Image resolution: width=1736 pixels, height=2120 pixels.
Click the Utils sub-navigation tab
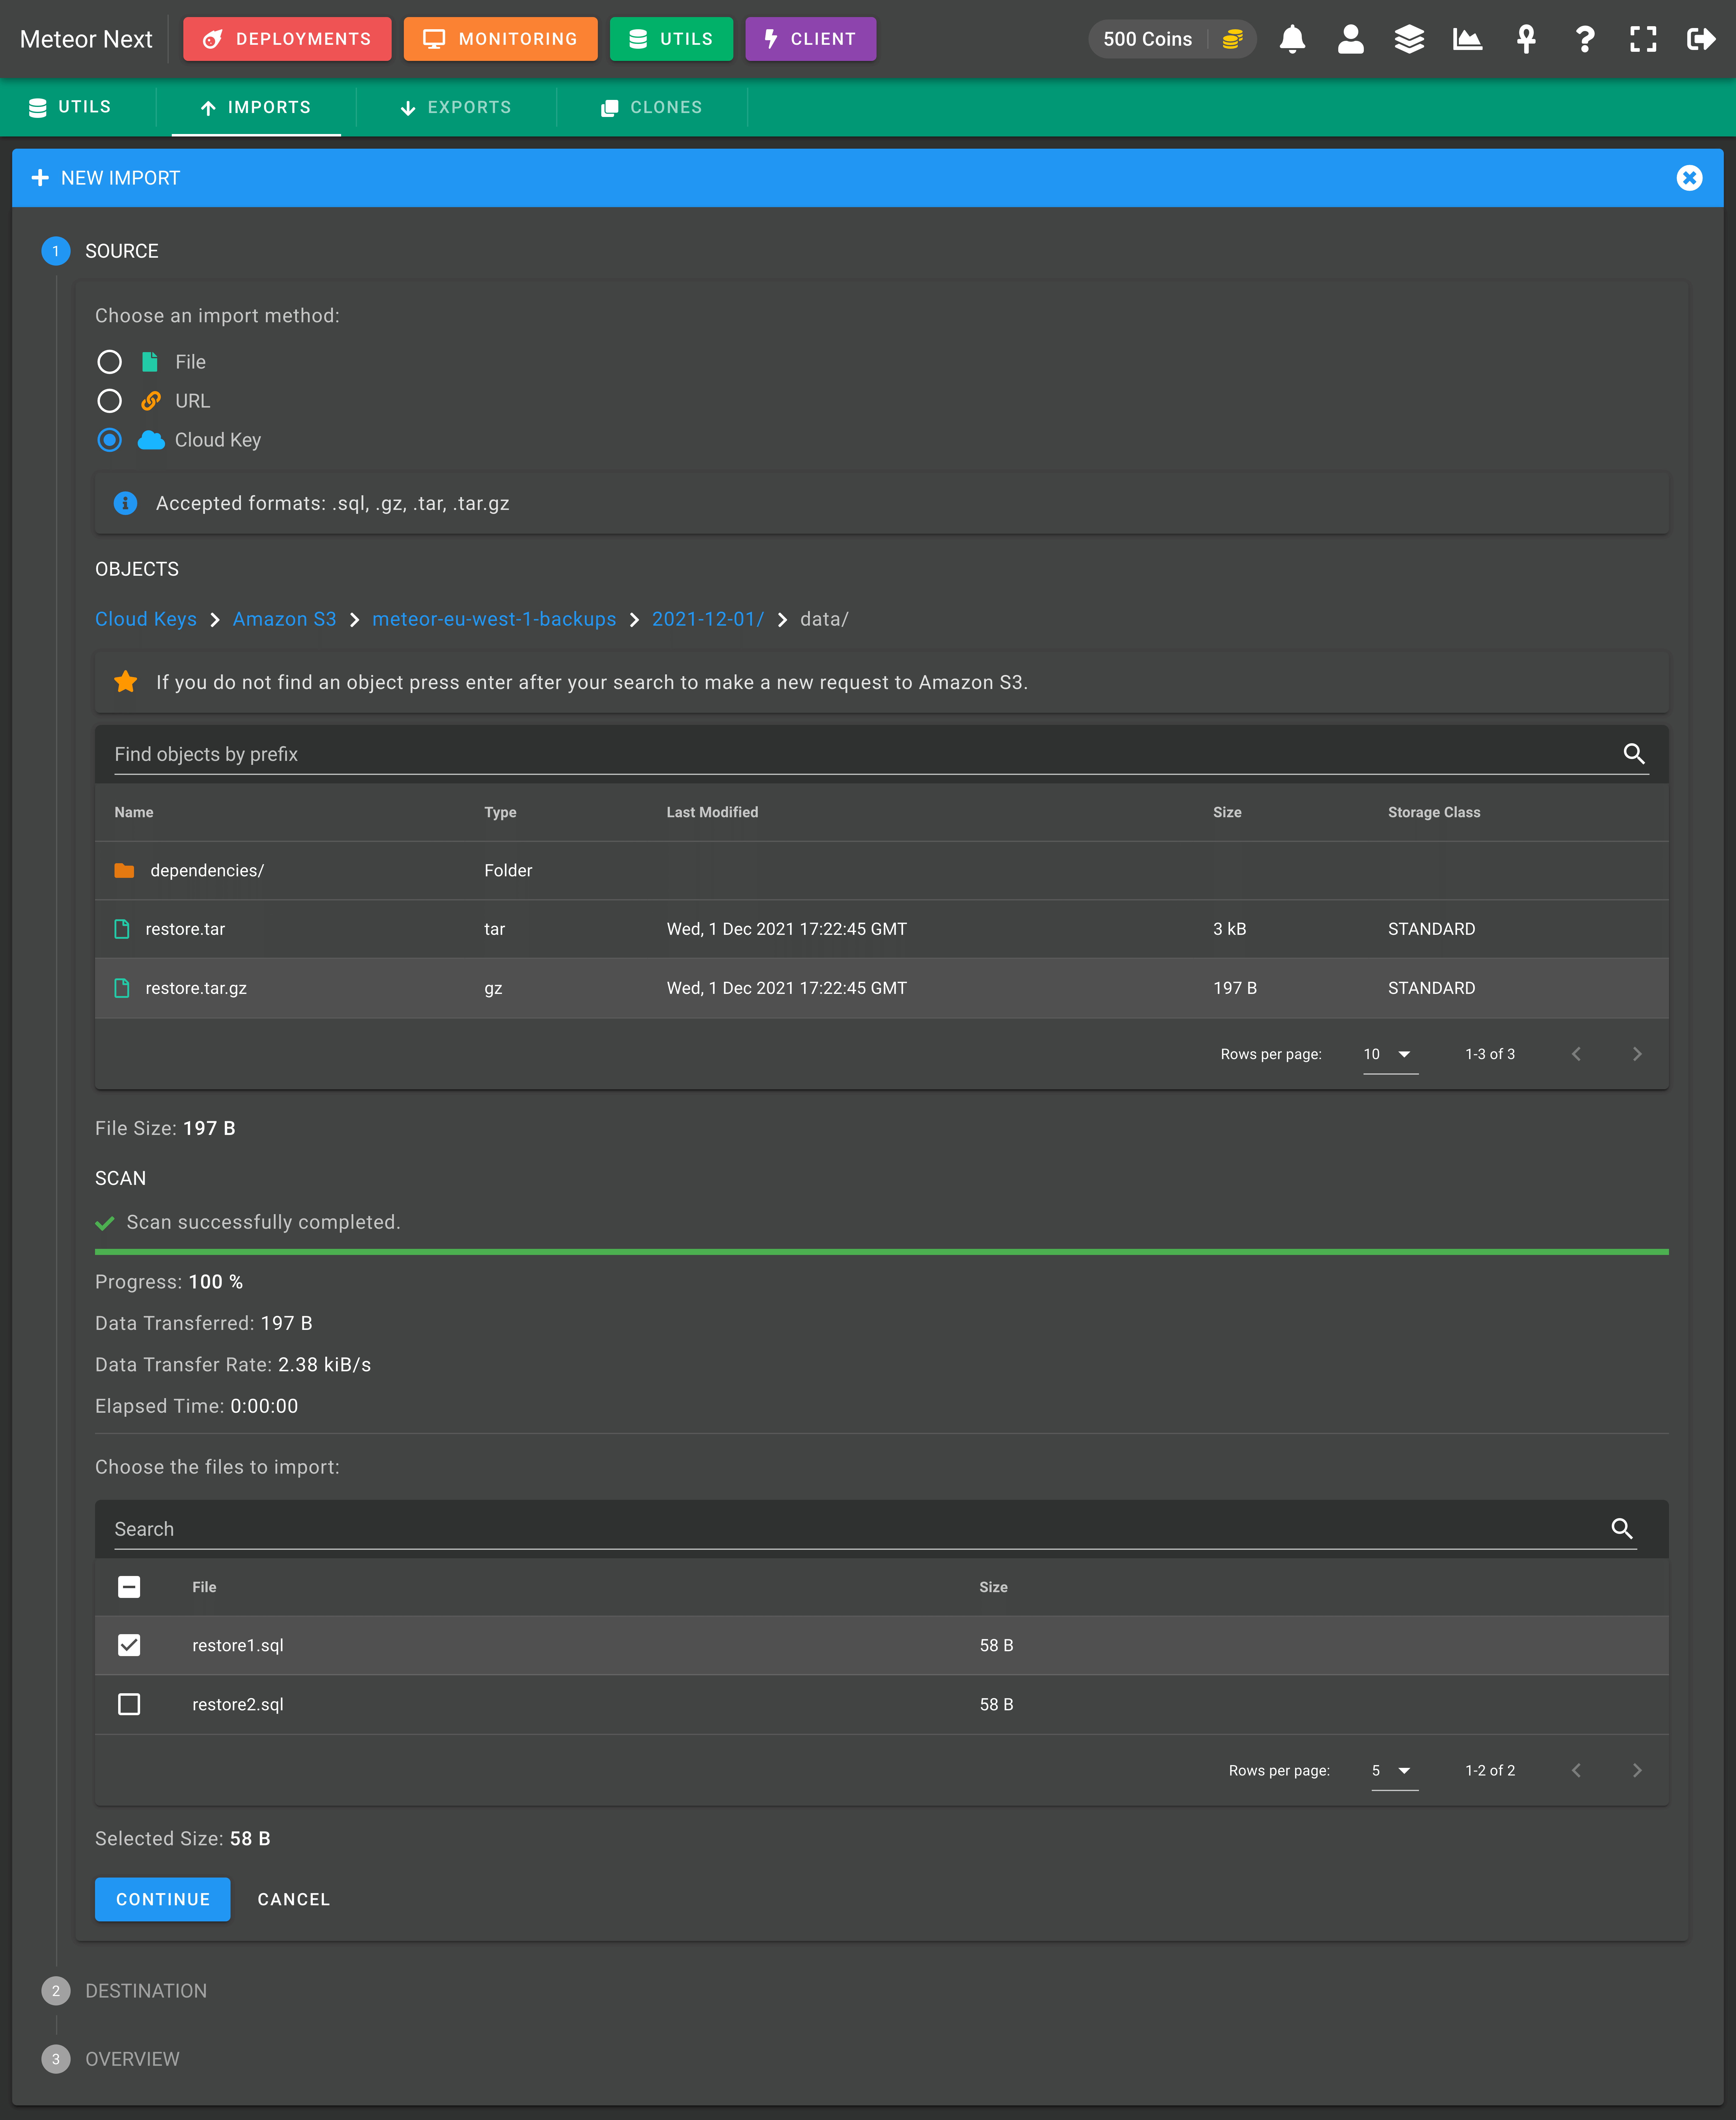tap(70, 107)
